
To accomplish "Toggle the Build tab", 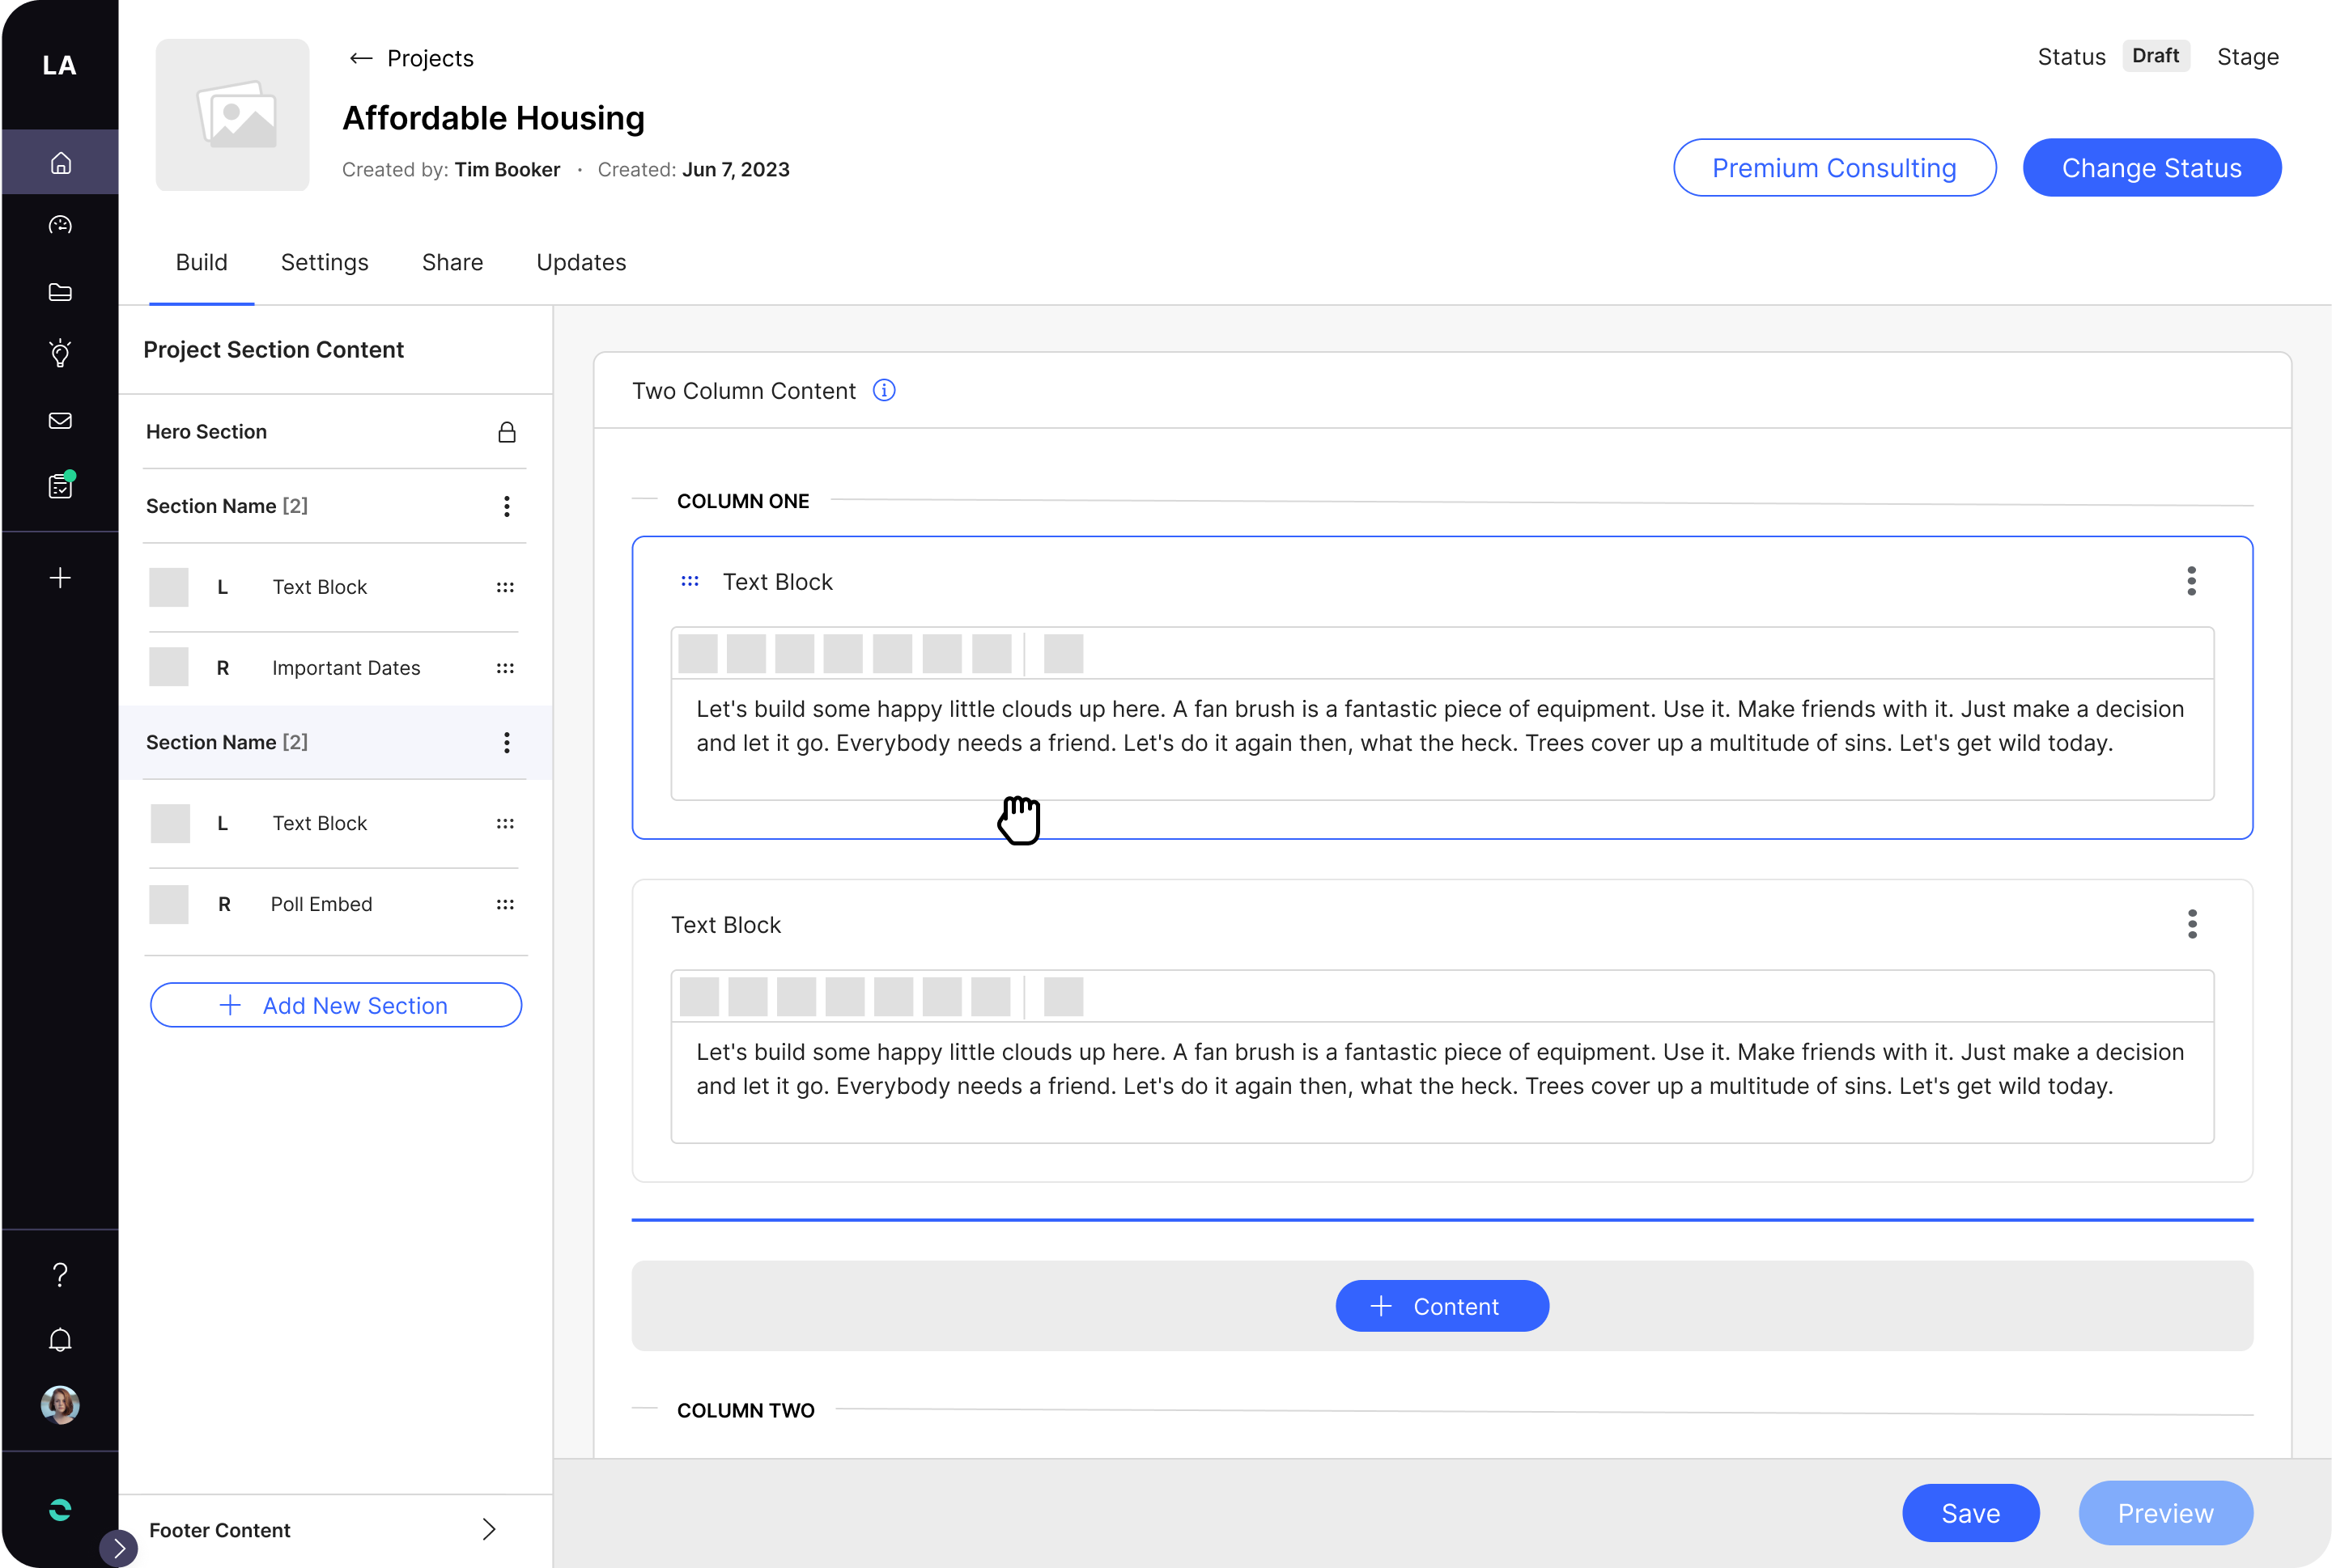I will point(200,262).
